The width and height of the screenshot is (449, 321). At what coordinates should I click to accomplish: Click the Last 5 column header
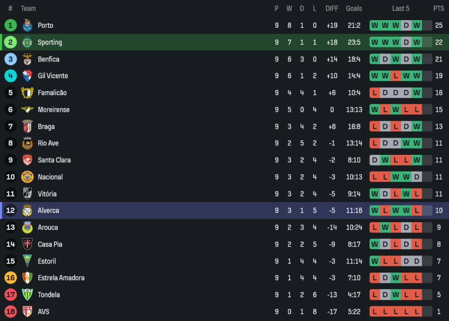click(x=401, y=9)
